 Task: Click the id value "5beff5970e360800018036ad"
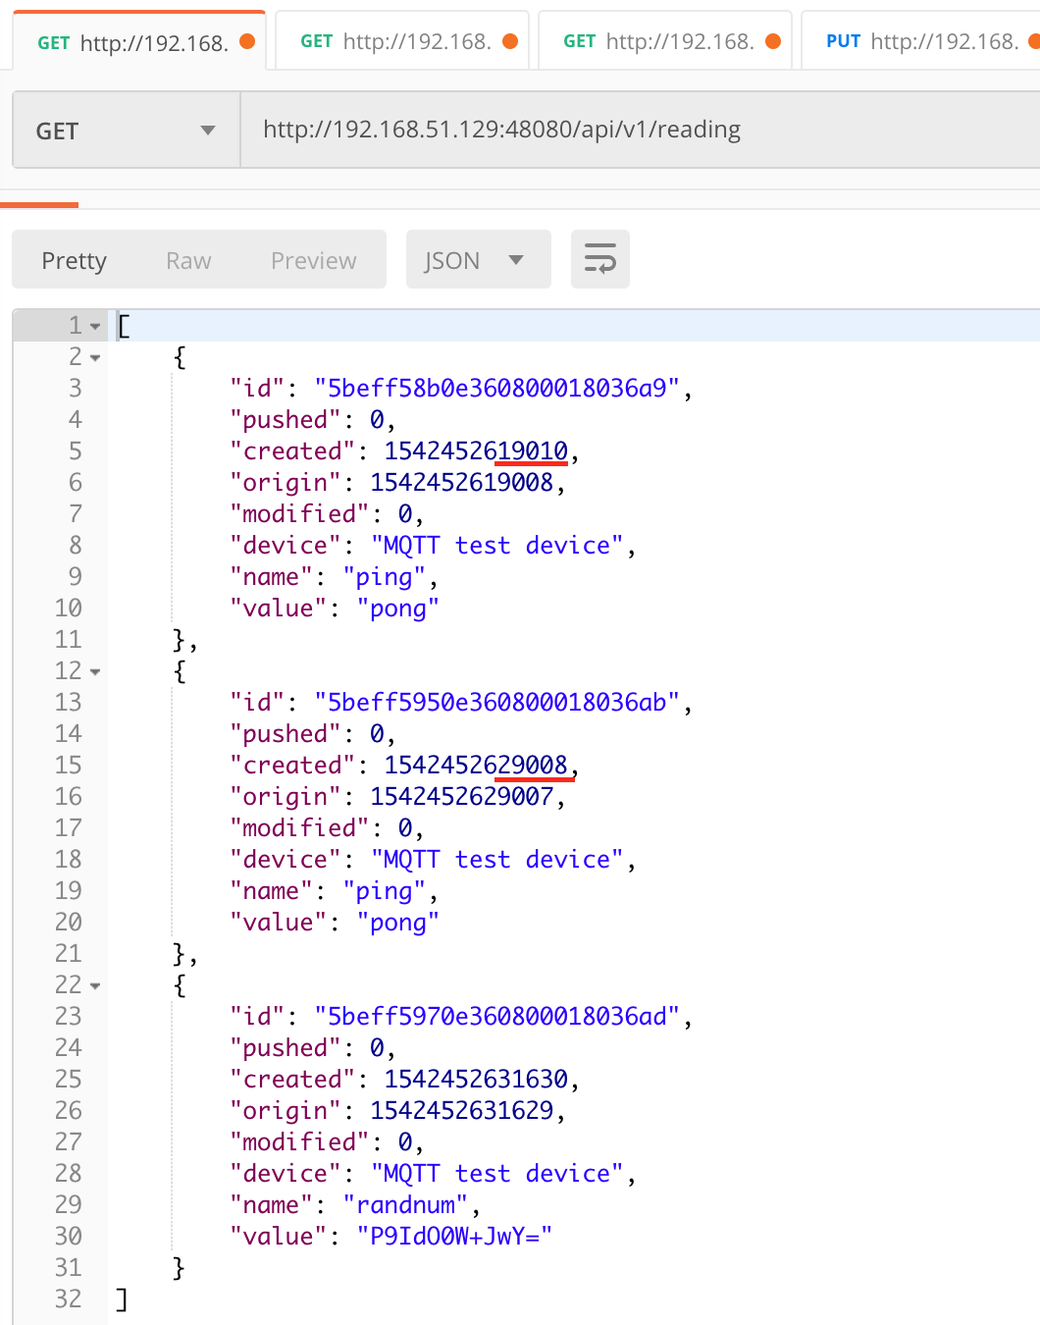(x=497, y=1016)
